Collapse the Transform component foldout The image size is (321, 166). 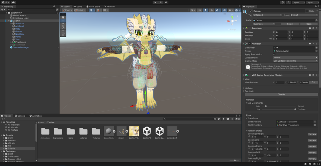pyautogui.click(x=244, y=28)
